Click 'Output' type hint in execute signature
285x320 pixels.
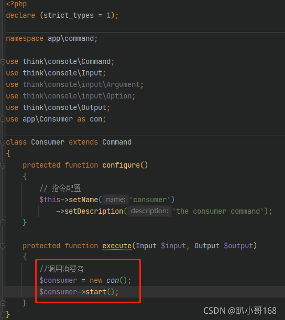click(x=207, y=246)
